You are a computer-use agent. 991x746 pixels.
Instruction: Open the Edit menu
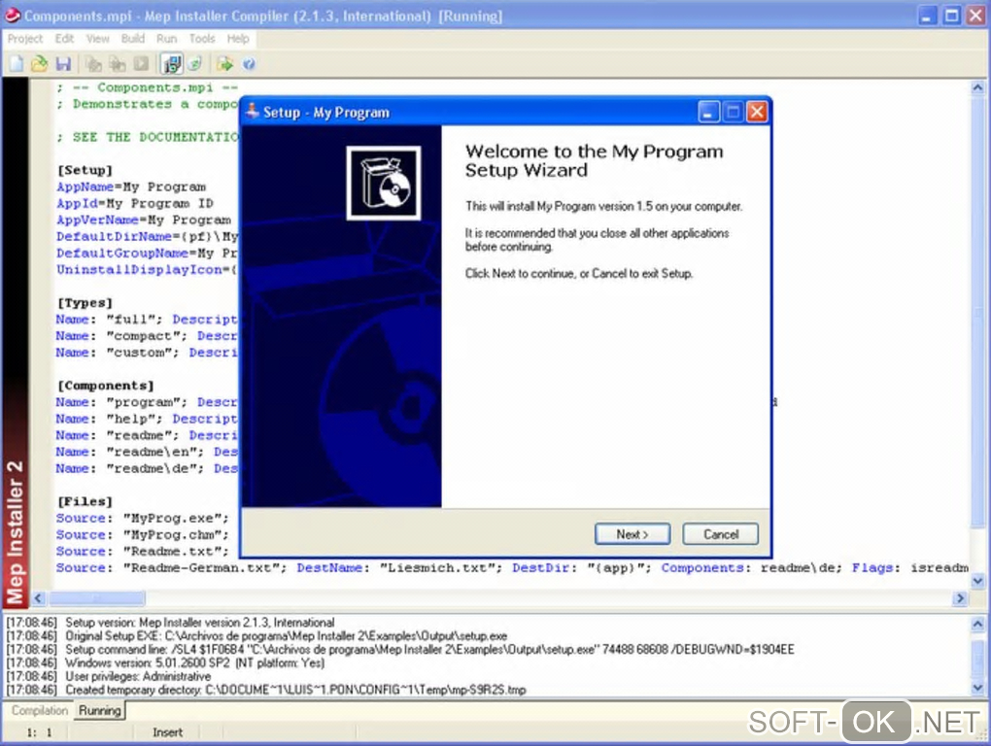click(64, 39)
